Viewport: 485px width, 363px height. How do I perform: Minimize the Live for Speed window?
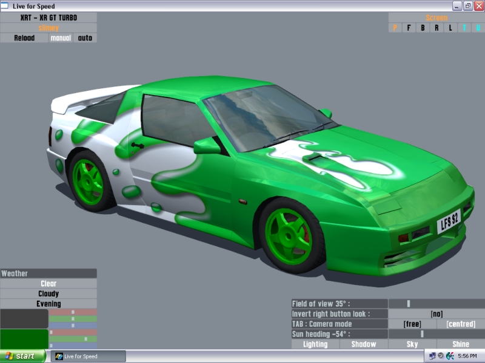pos(457,5)
